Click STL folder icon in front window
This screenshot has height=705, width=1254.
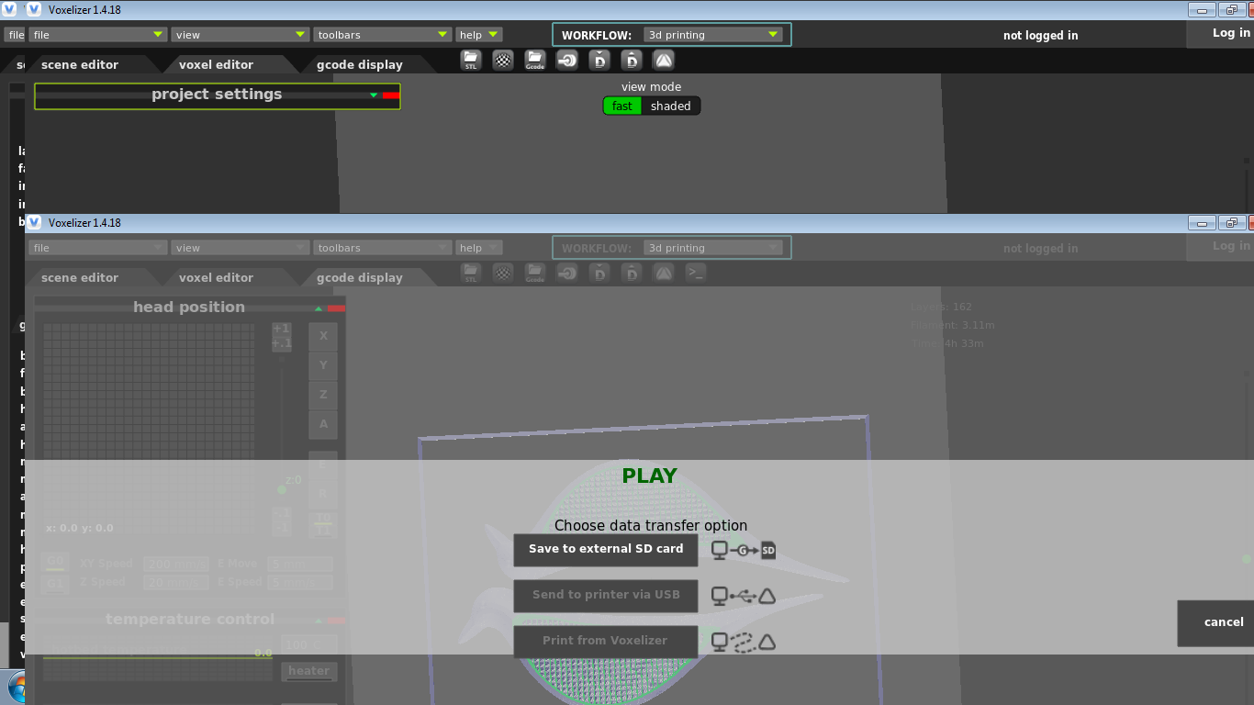coord(471,273)
